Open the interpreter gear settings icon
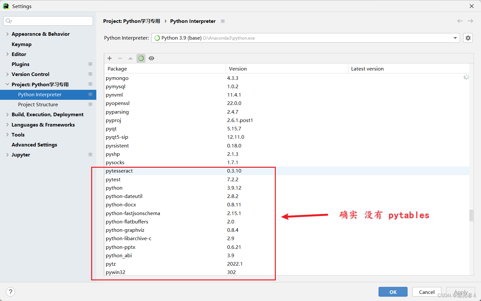The height and width of the screenshot is (301, 481). [468, 38]
